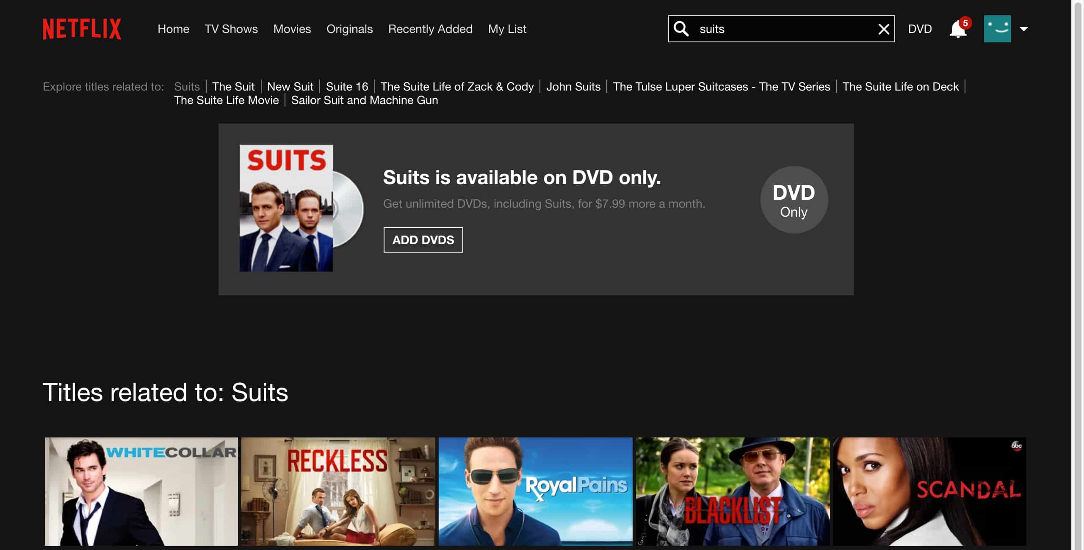Viewport: 1084px width, 550px height.
Task: Open The Tulse Luper Suitcases - The TV Series
Action: (x=722, y=86)
